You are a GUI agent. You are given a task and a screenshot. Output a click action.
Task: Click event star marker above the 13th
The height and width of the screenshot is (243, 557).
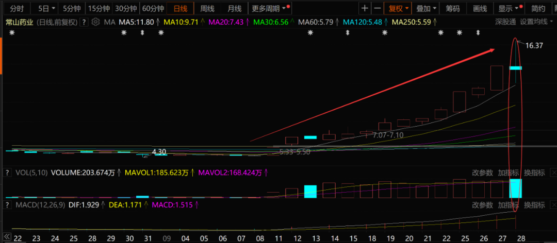point(310,33)
